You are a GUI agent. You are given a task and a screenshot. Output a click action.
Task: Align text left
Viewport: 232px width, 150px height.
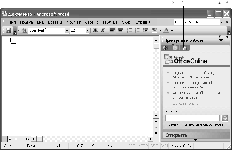tap(112, 30)
